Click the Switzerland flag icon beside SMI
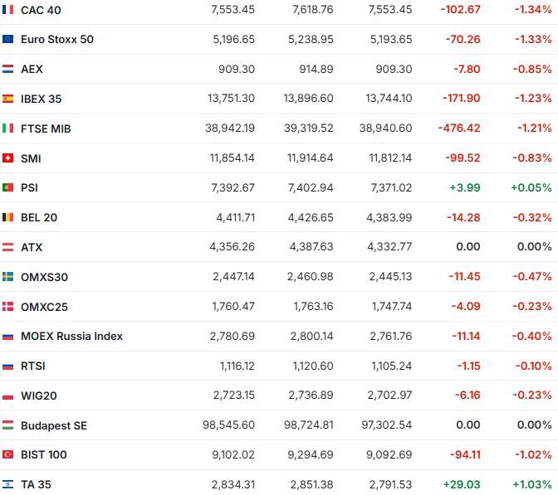 [7, 158]
